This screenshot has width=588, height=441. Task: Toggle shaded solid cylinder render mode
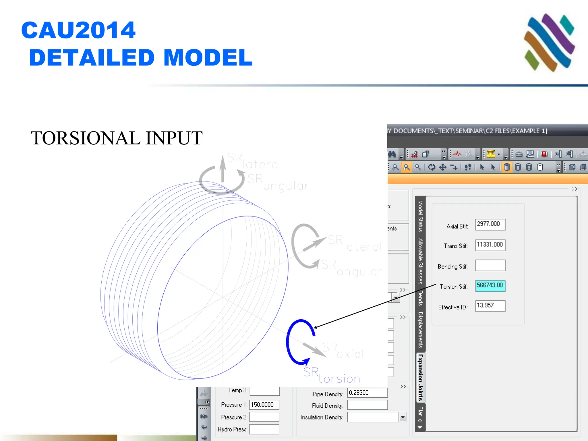point(507,167)
